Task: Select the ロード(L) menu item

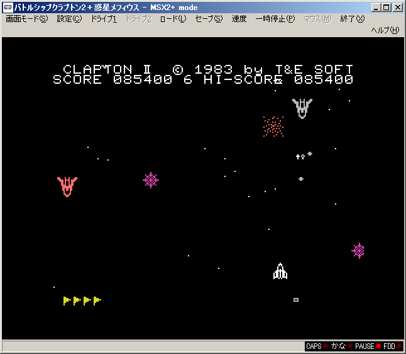Action: click(x=173, y=19)
